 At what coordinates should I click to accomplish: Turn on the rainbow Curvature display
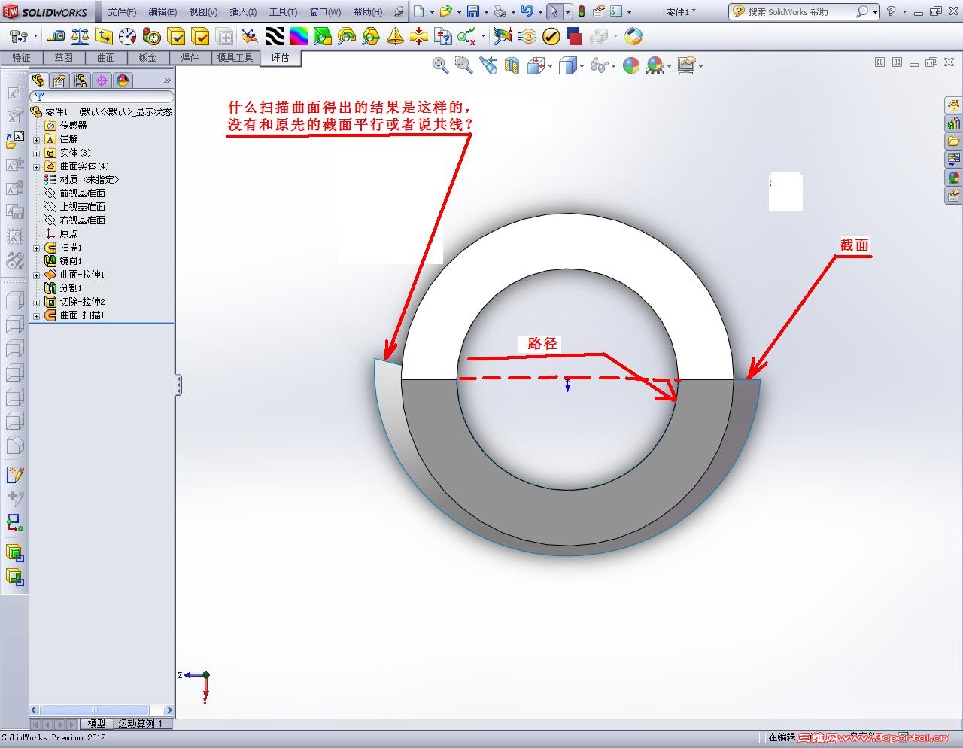point(299,36)
